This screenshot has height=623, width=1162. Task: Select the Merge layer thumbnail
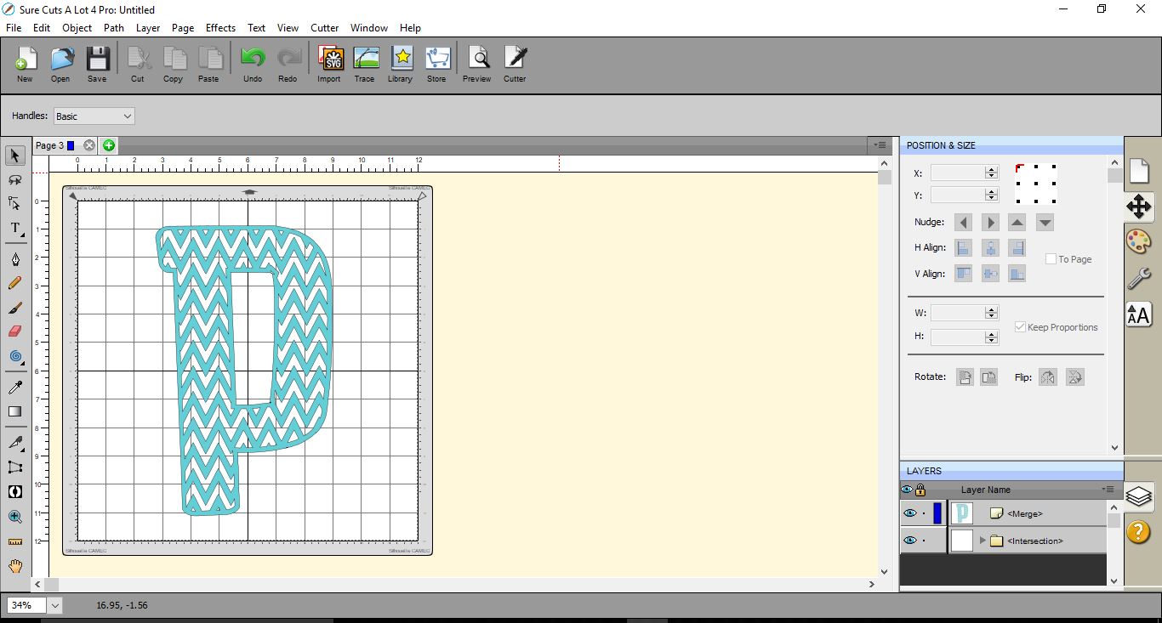point(962,513)
